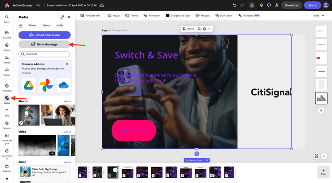Open Charts and grids panel
The image size is (332, 183).
coord(7,139)
